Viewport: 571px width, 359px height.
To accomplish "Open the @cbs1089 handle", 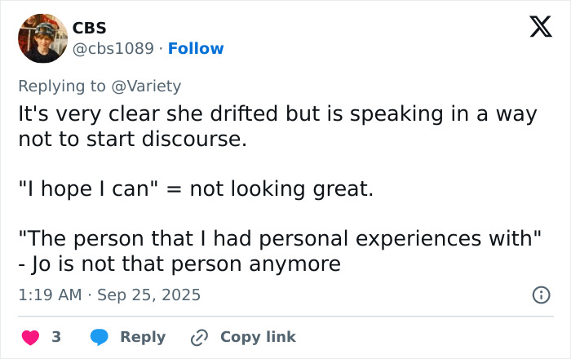I will tap(113, 48).
